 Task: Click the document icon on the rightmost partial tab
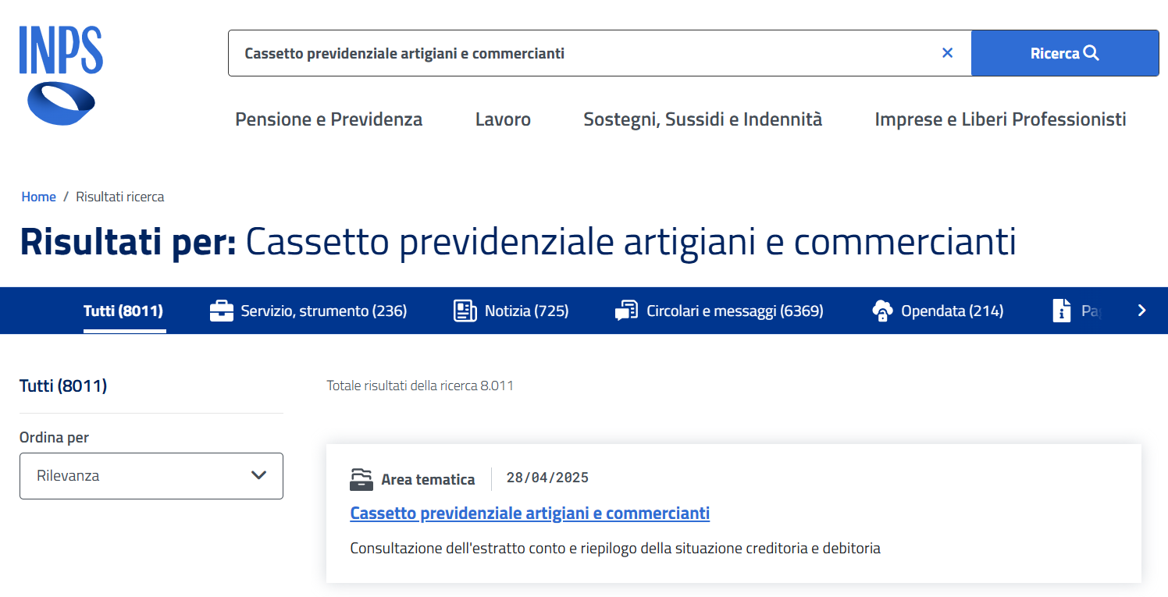(1063, 311)
